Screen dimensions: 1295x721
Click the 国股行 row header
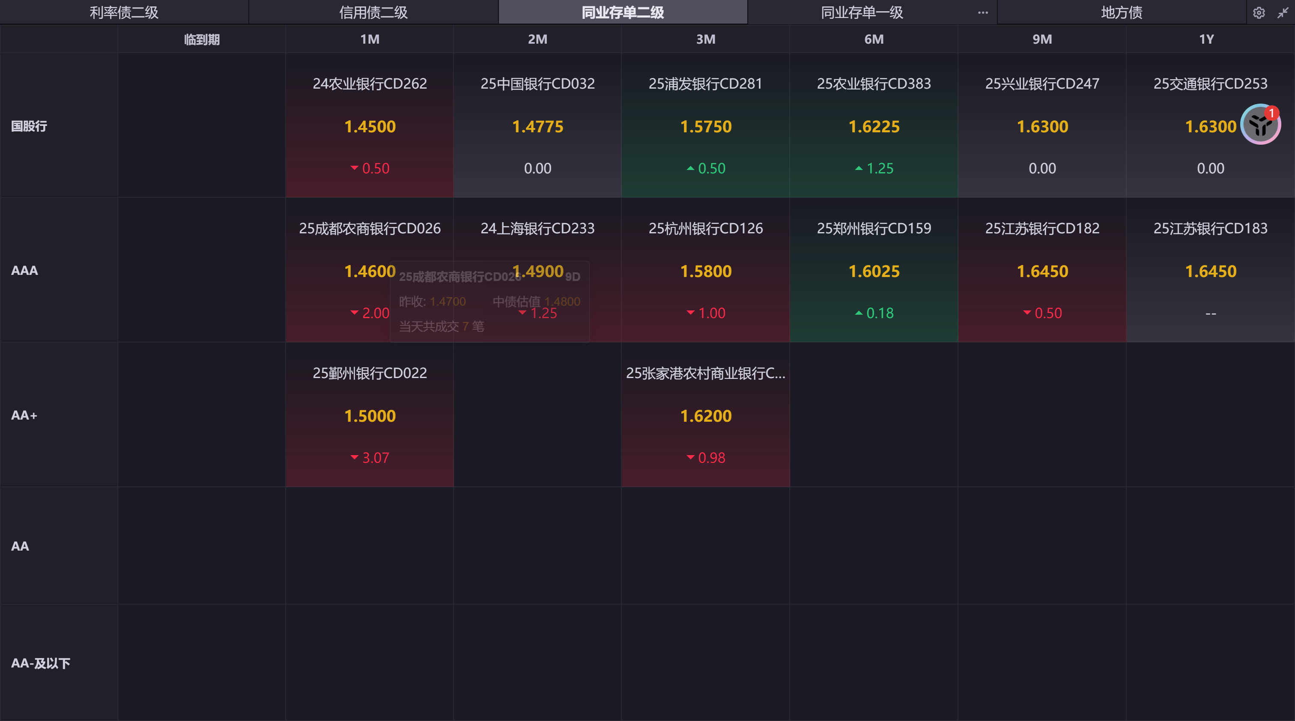click(x=29, y=126)
